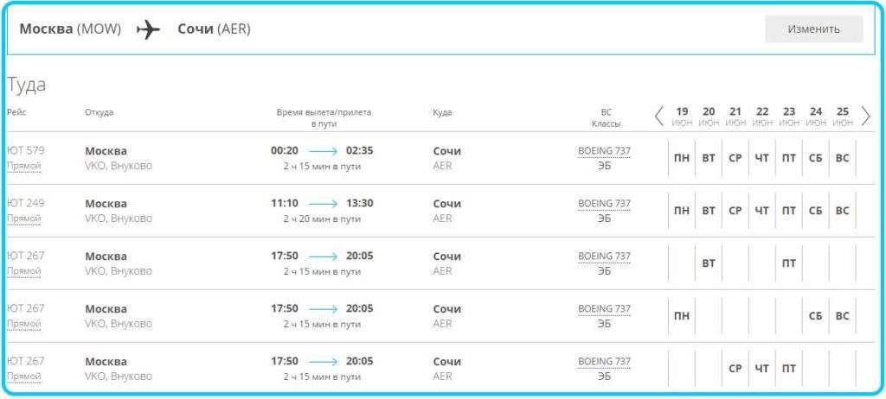Click the previous week arrow in date header

point(658,116)
